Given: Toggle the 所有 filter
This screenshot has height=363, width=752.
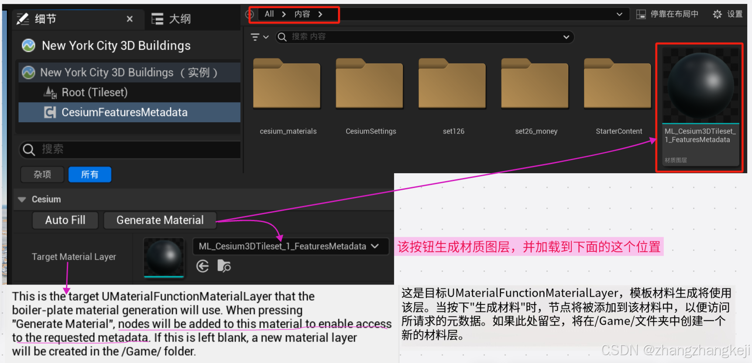Looking at the screenshot, I should tap(90, 175).
